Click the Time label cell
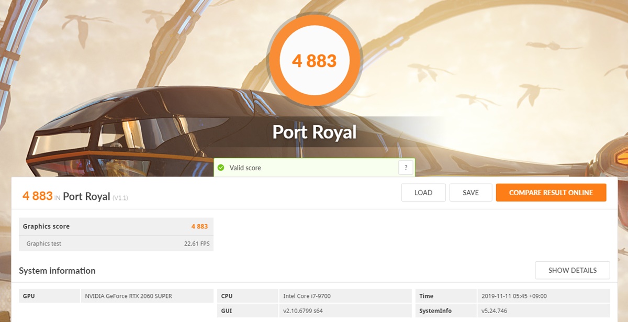Screen dimensions: 628x322 coord(446,296)
